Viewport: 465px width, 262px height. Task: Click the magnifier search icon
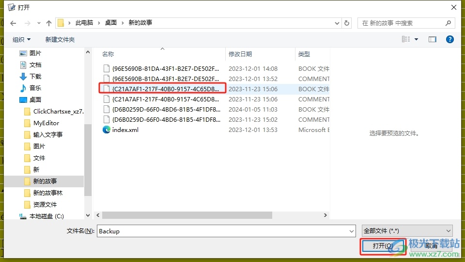click(x=449, y=23)
